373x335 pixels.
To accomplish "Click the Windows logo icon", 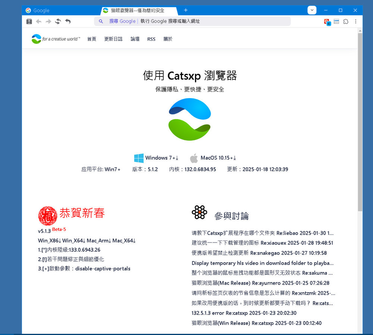I will [x=139, y=158].
